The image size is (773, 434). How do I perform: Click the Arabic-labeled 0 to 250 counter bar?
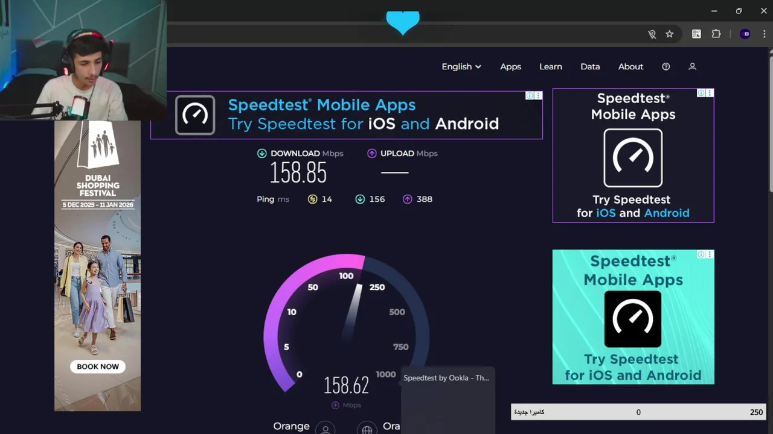[639, 412]
